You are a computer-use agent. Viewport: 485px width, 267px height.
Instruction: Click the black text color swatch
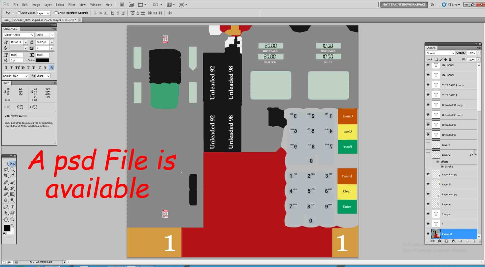coord(42,60)
